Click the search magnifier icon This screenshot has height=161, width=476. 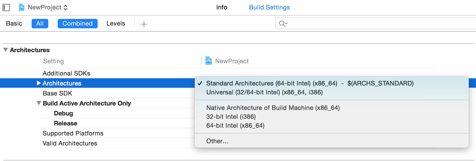(x=282, y=24)
